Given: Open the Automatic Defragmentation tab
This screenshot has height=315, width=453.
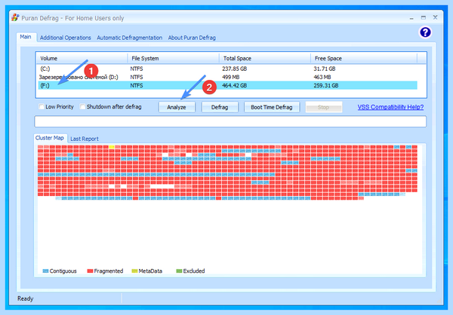Looking at the screenshot, I should point(129,38).
